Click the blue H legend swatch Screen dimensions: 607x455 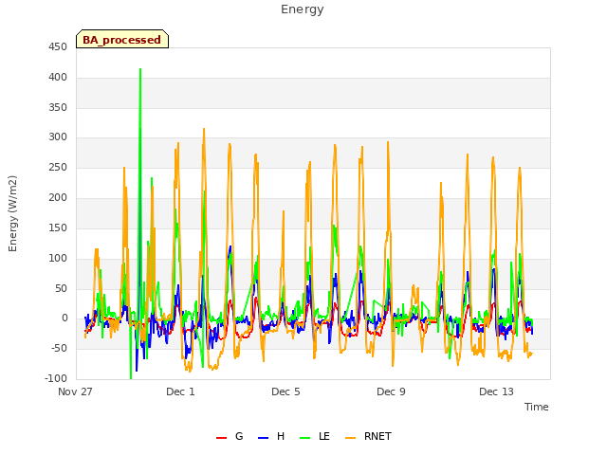263,438
